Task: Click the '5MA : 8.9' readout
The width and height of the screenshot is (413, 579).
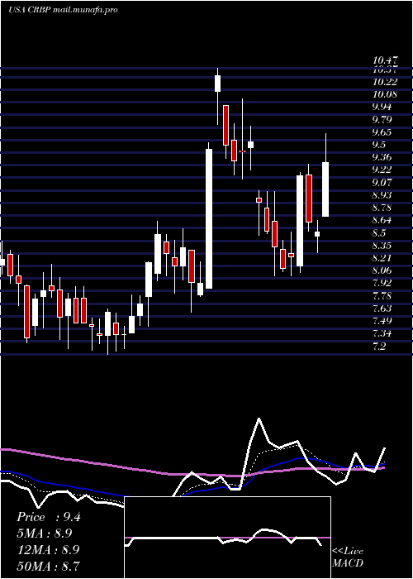Action: point(45,534)
